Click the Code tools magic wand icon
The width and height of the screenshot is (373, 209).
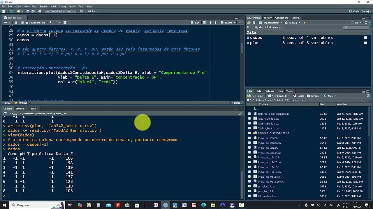(57, 23)
